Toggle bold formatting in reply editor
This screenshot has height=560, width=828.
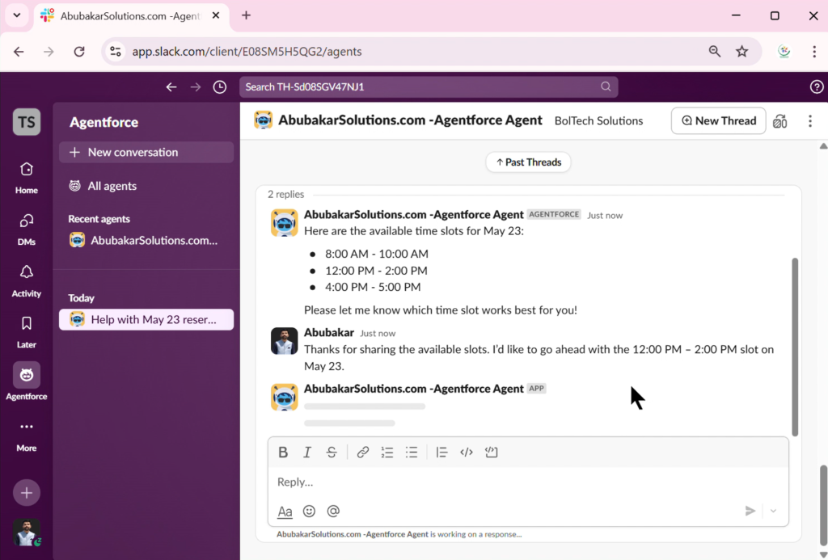[x=283, y=453]
